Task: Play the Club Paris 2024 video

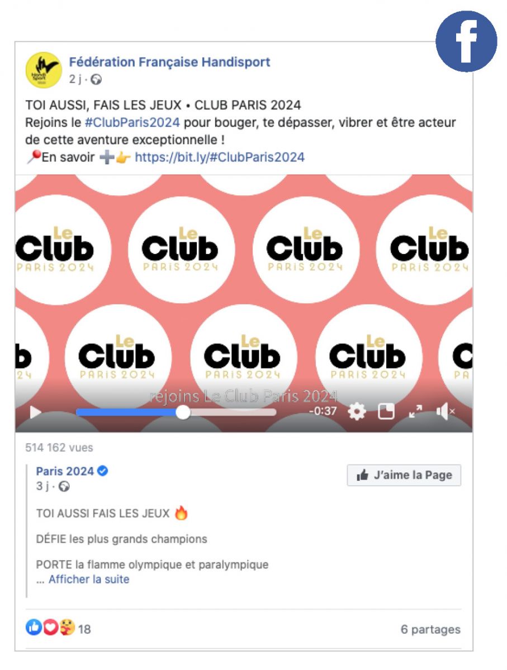Action: [35, 413]
